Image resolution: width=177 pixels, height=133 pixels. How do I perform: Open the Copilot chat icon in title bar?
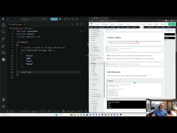click(44, 19)
